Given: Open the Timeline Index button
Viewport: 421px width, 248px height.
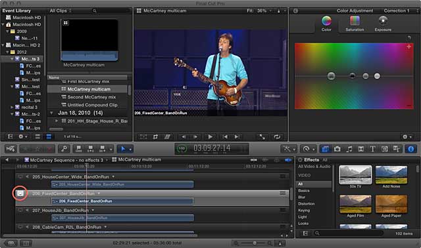Looking at the screenshot, I should [x=26, y=243].
